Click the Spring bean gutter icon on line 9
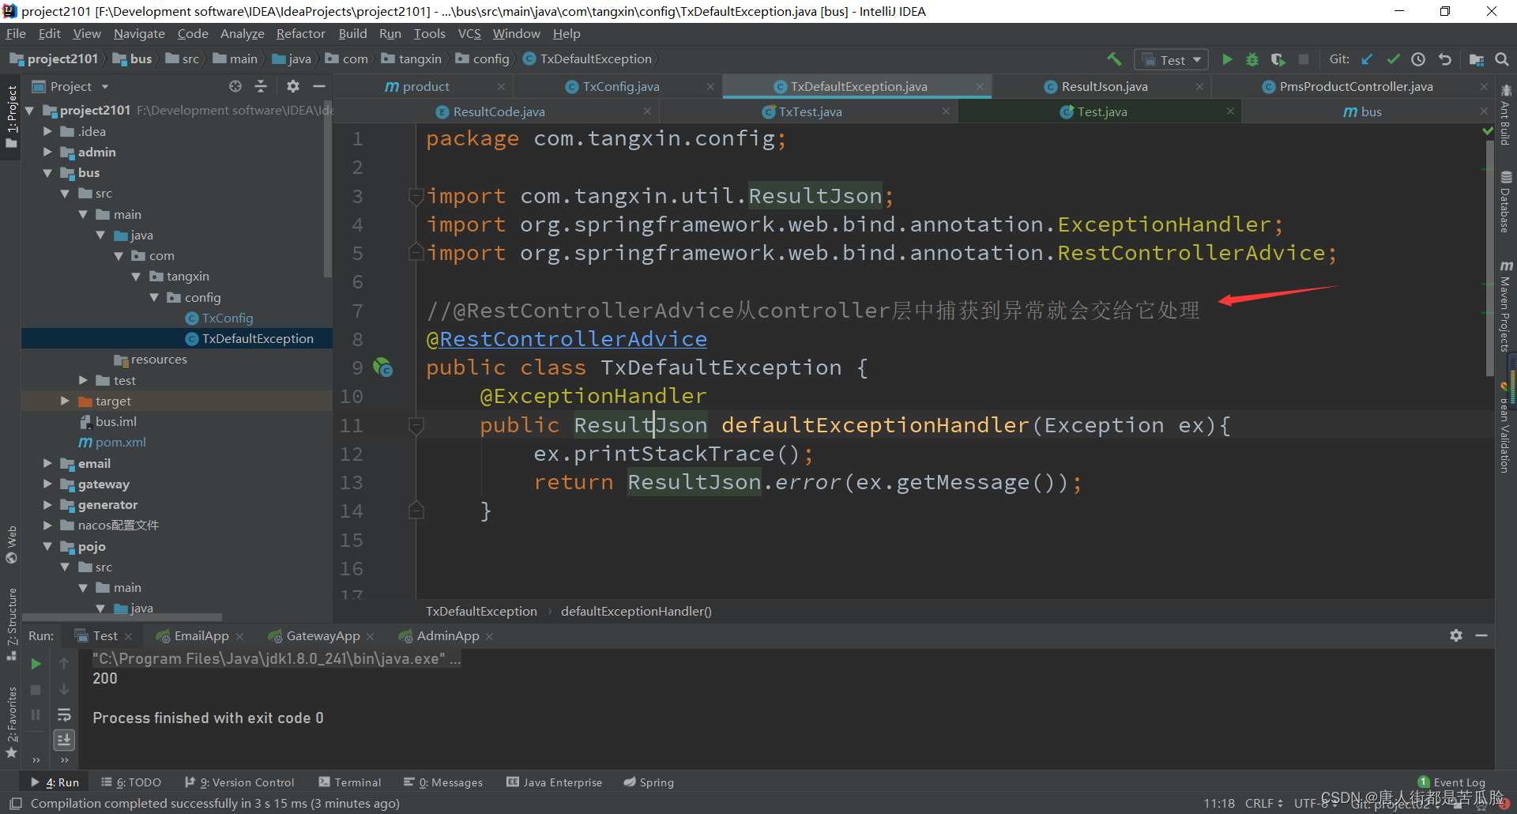 click(383, 367)
